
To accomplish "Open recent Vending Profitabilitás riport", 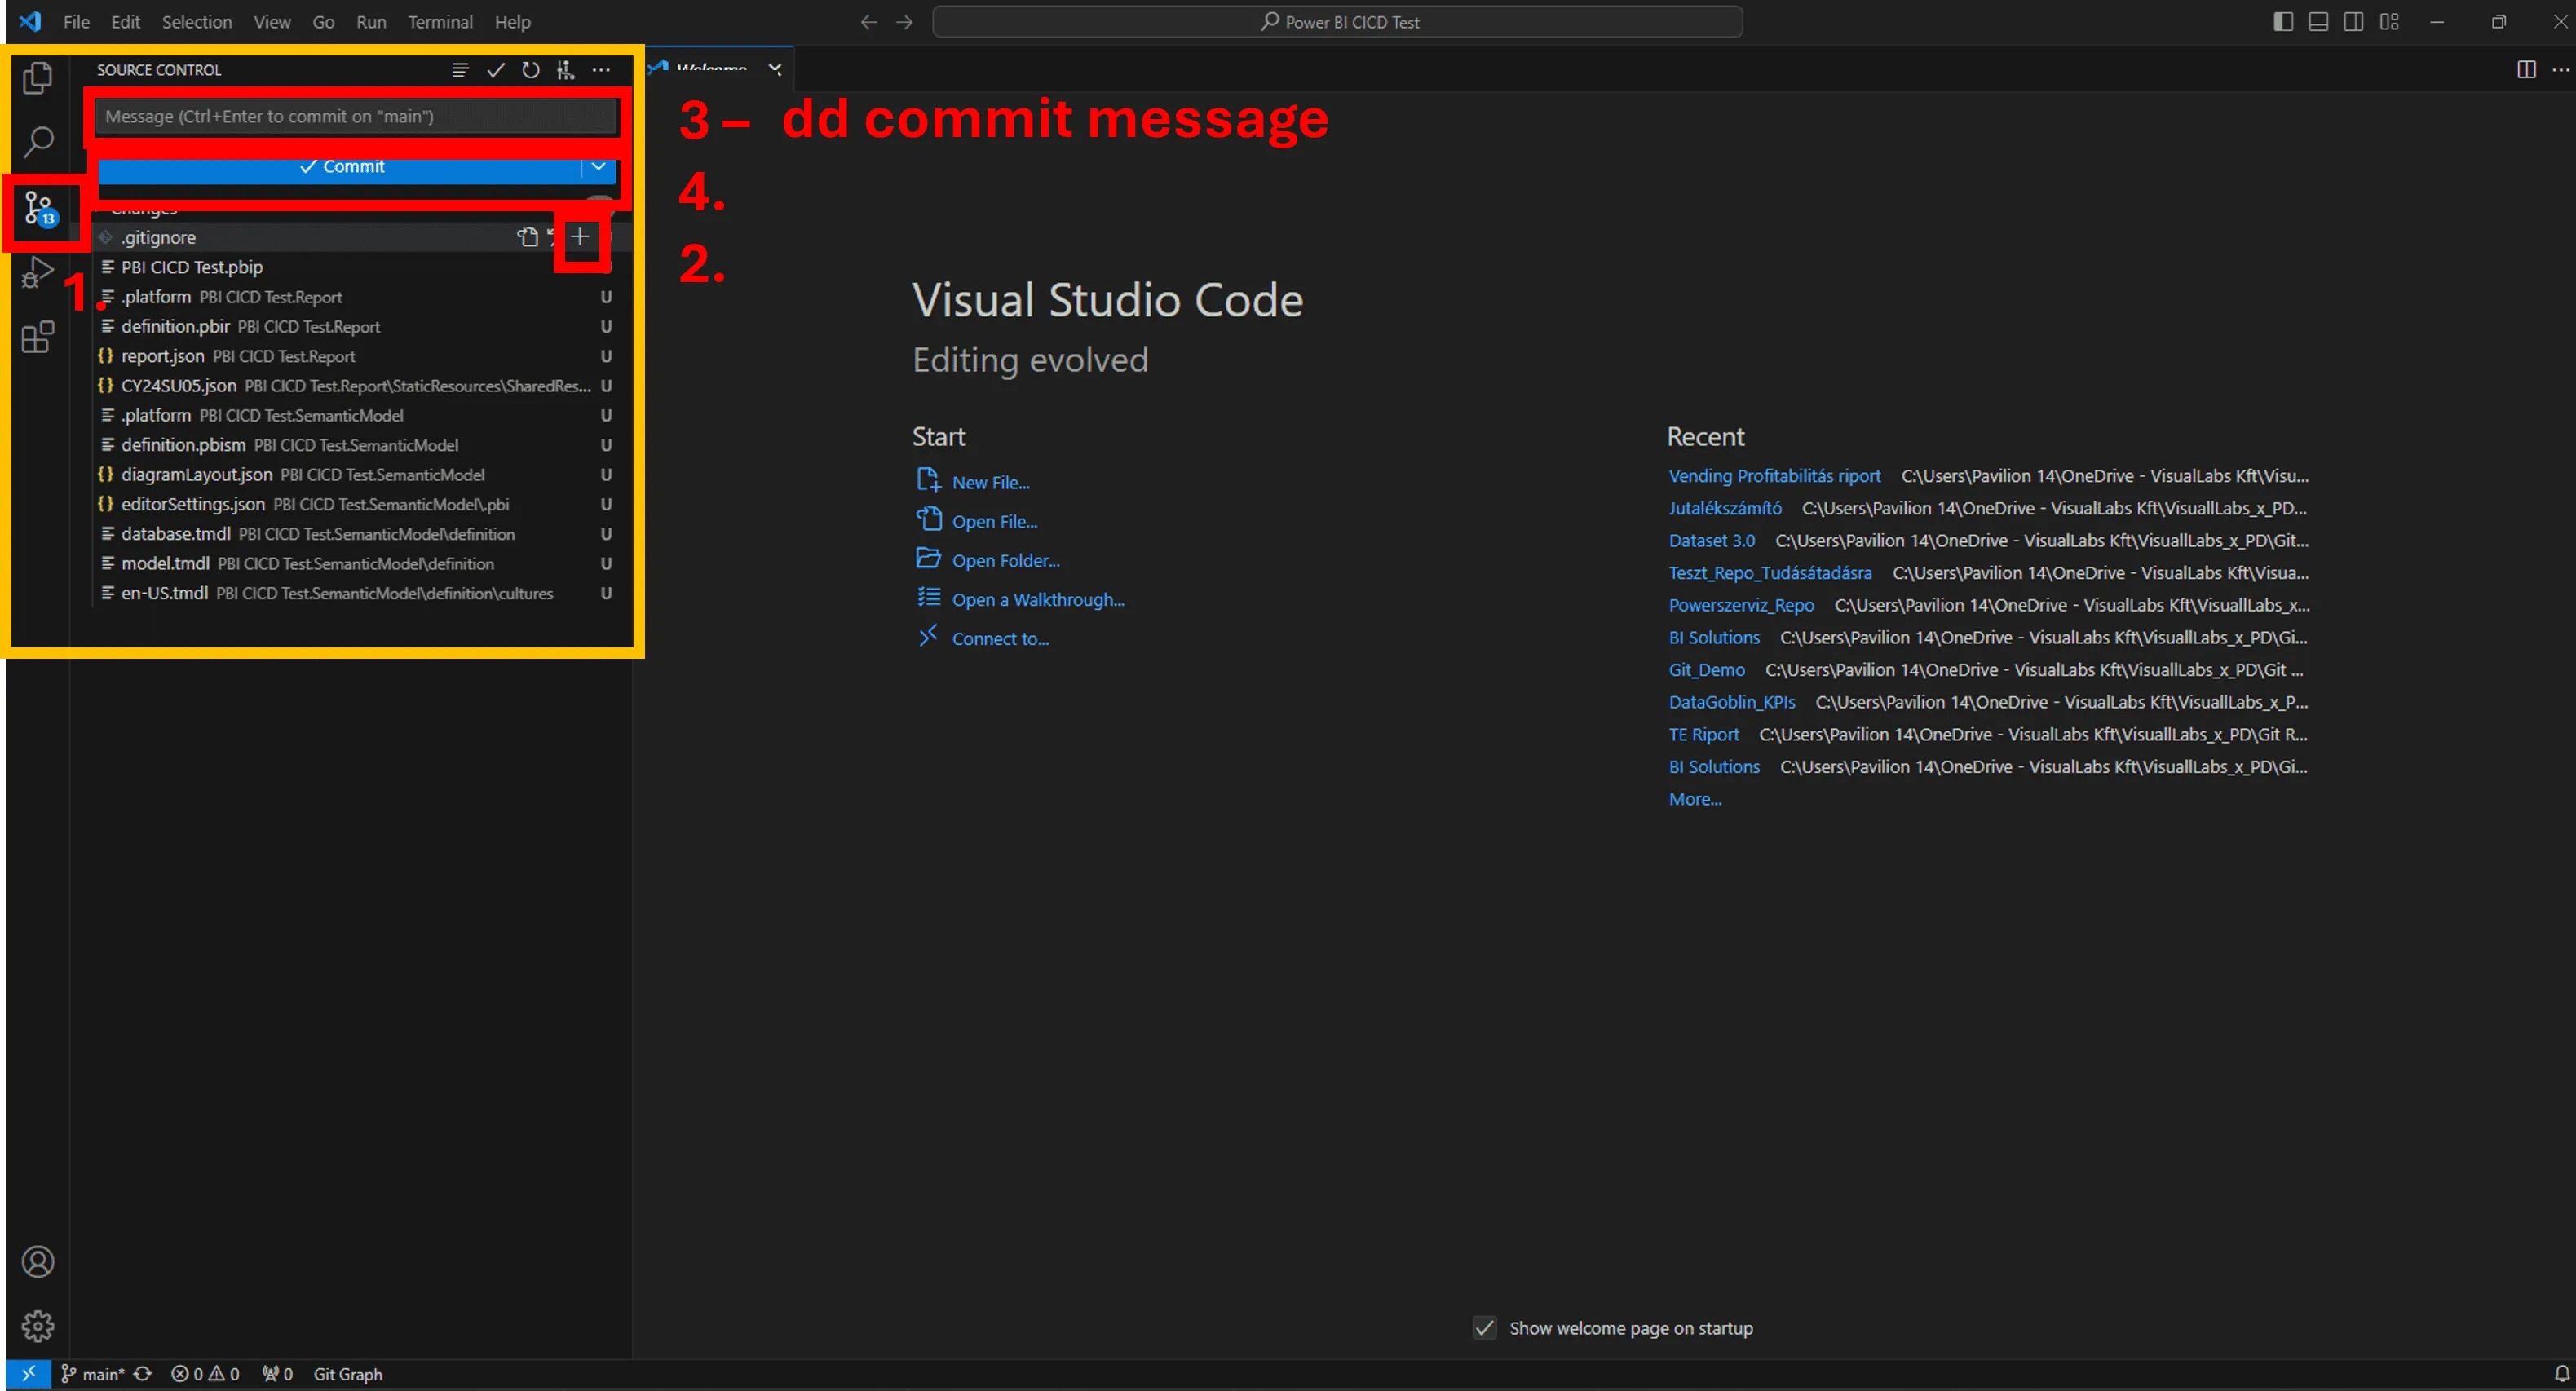I will [1774, 476].
